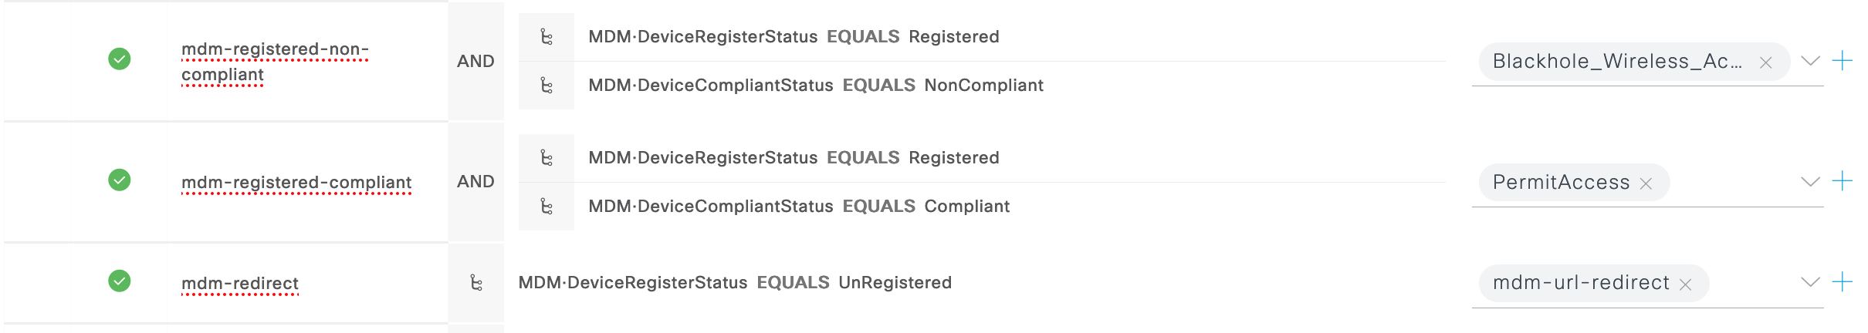Select the DeviceRegisterStatus EQUALS UnRegistered condition
Image resolution: width=1868 pixels, height=333 pixels.
[x=734, y=283]
